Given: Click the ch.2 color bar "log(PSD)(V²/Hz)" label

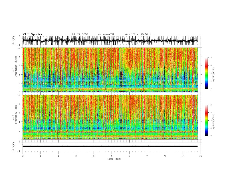Looking at the screenshot, I should [213, 122].
